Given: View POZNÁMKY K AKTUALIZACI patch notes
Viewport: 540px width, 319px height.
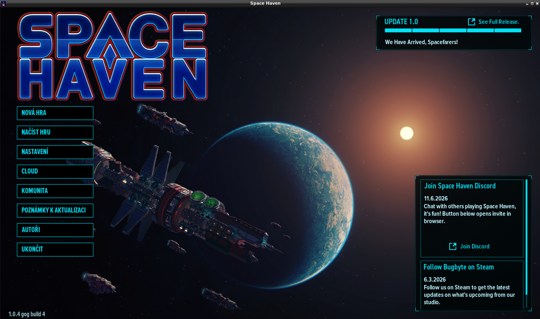Looking at the screenshot, I should [55, 210].
